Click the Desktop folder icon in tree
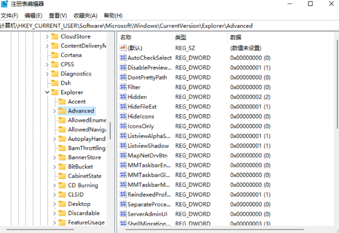Viewport: 339px width, 233px height. coord(62,204)
